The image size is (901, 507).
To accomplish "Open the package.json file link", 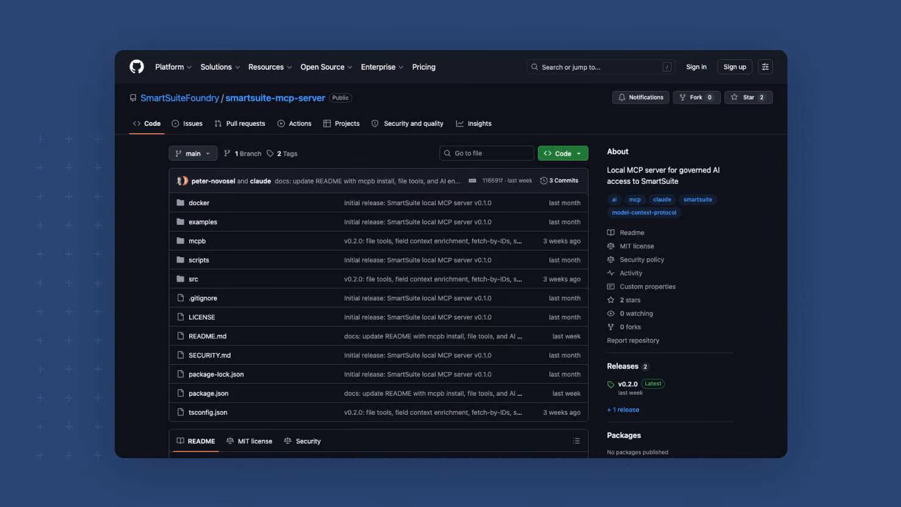I will (x=208, y=393).
